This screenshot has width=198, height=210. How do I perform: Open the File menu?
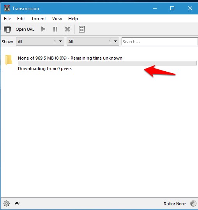(7, 19)
